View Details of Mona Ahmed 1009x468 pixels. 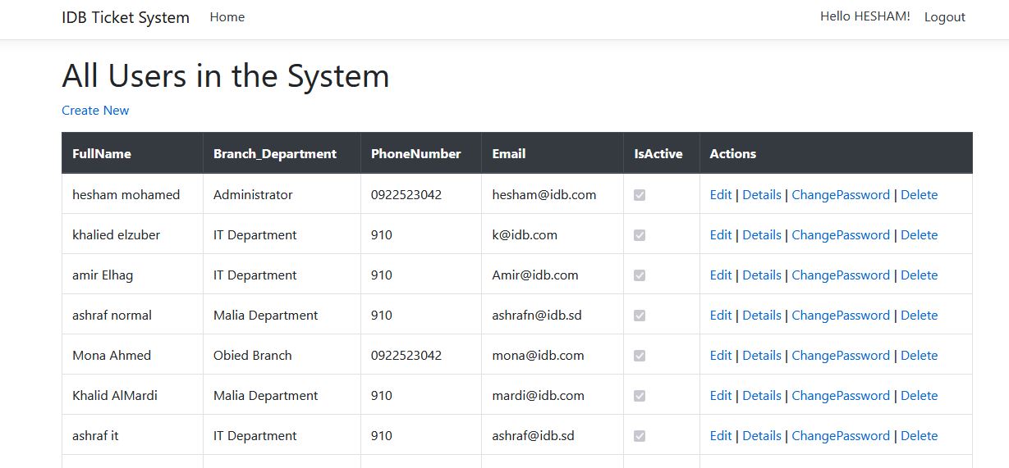762,356
